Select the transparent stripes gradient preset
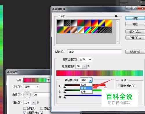The height and width of the screenshot is (114, 145). click(x=101, y=30)
